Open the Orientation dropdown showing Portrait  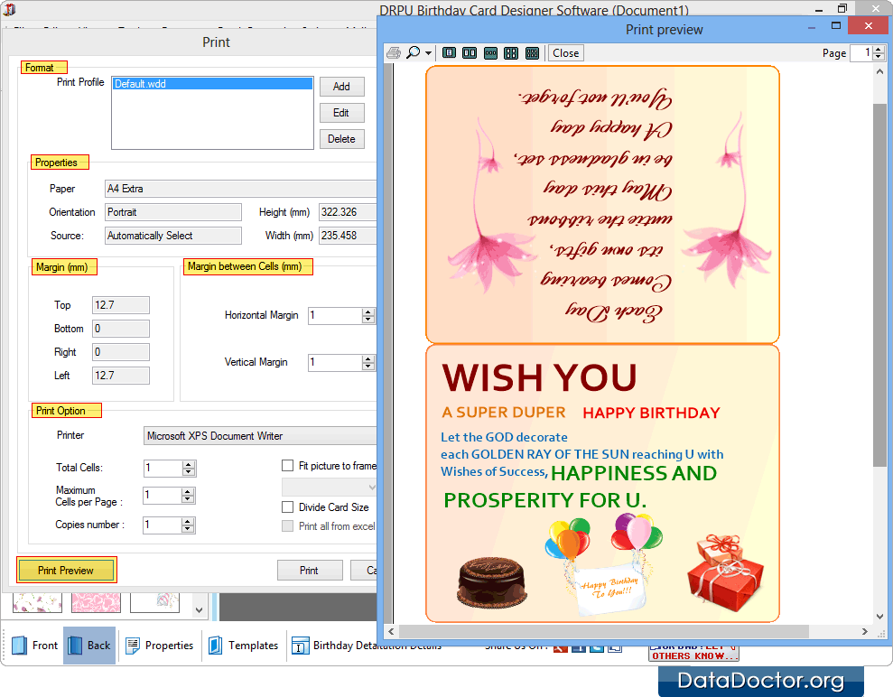pyautogui.click(x=173, y=212)
